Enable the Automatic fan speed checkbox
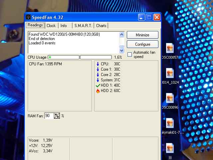This screenshot has height=160, width=213. tap(129, 54)
